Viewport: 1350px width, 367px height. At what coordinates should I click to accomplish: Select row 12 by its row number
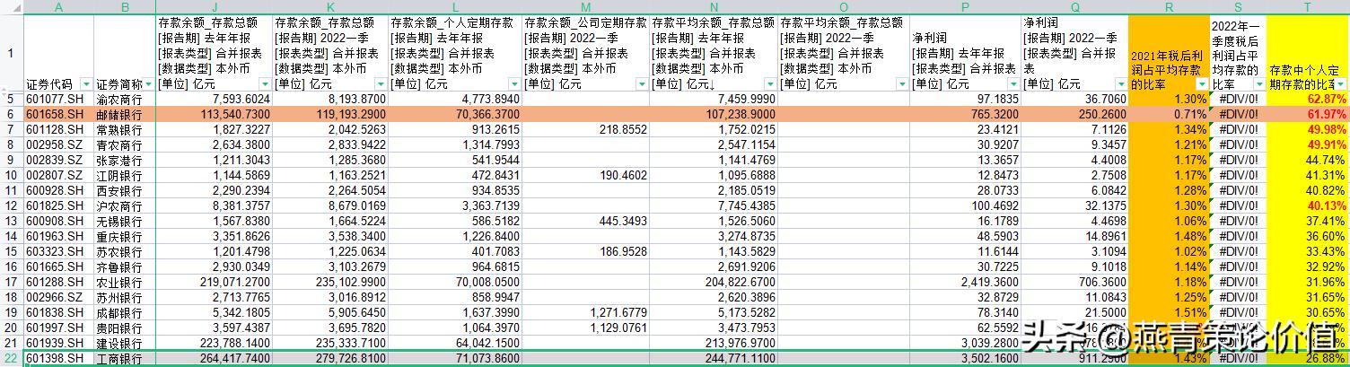(x=12, y=206)
